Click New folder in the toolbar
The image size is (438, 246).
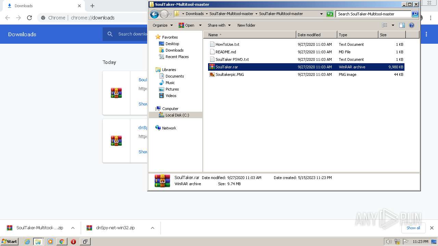(x=246, y=25)
